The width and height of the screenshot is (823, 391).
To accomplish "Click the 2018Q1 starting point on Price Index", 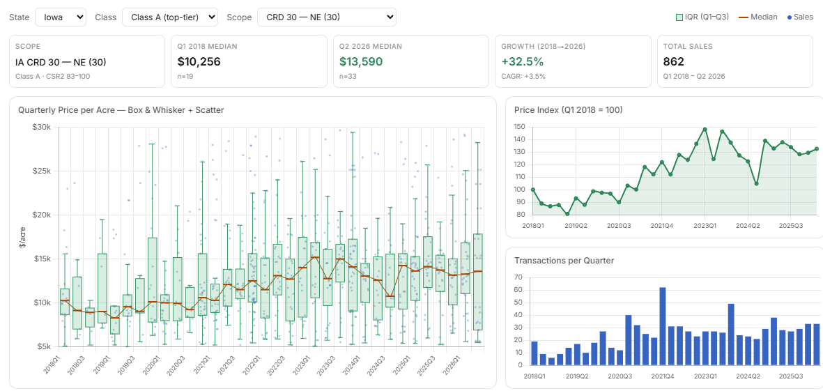I will (x=532, y=190).
